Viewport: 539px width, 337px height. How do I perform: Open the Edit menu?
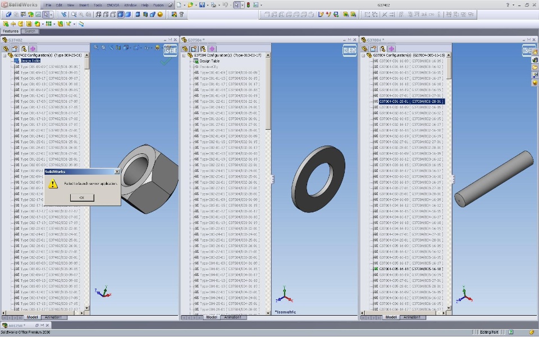[x=59, y=5]
